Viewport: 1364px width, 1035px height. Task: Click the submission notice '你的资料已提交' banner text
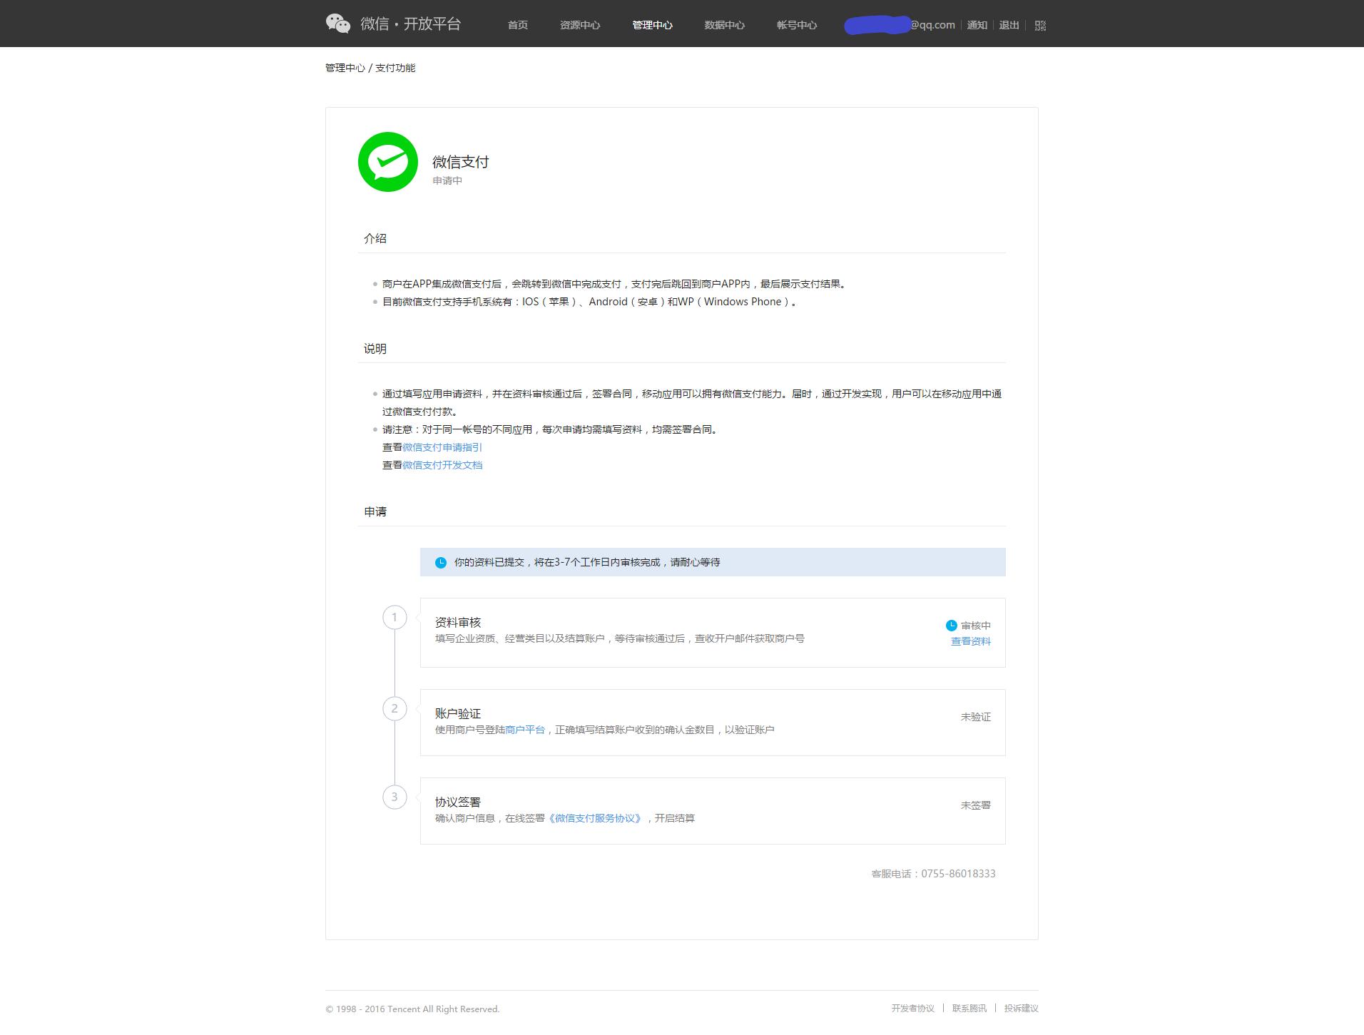point(587,563)
